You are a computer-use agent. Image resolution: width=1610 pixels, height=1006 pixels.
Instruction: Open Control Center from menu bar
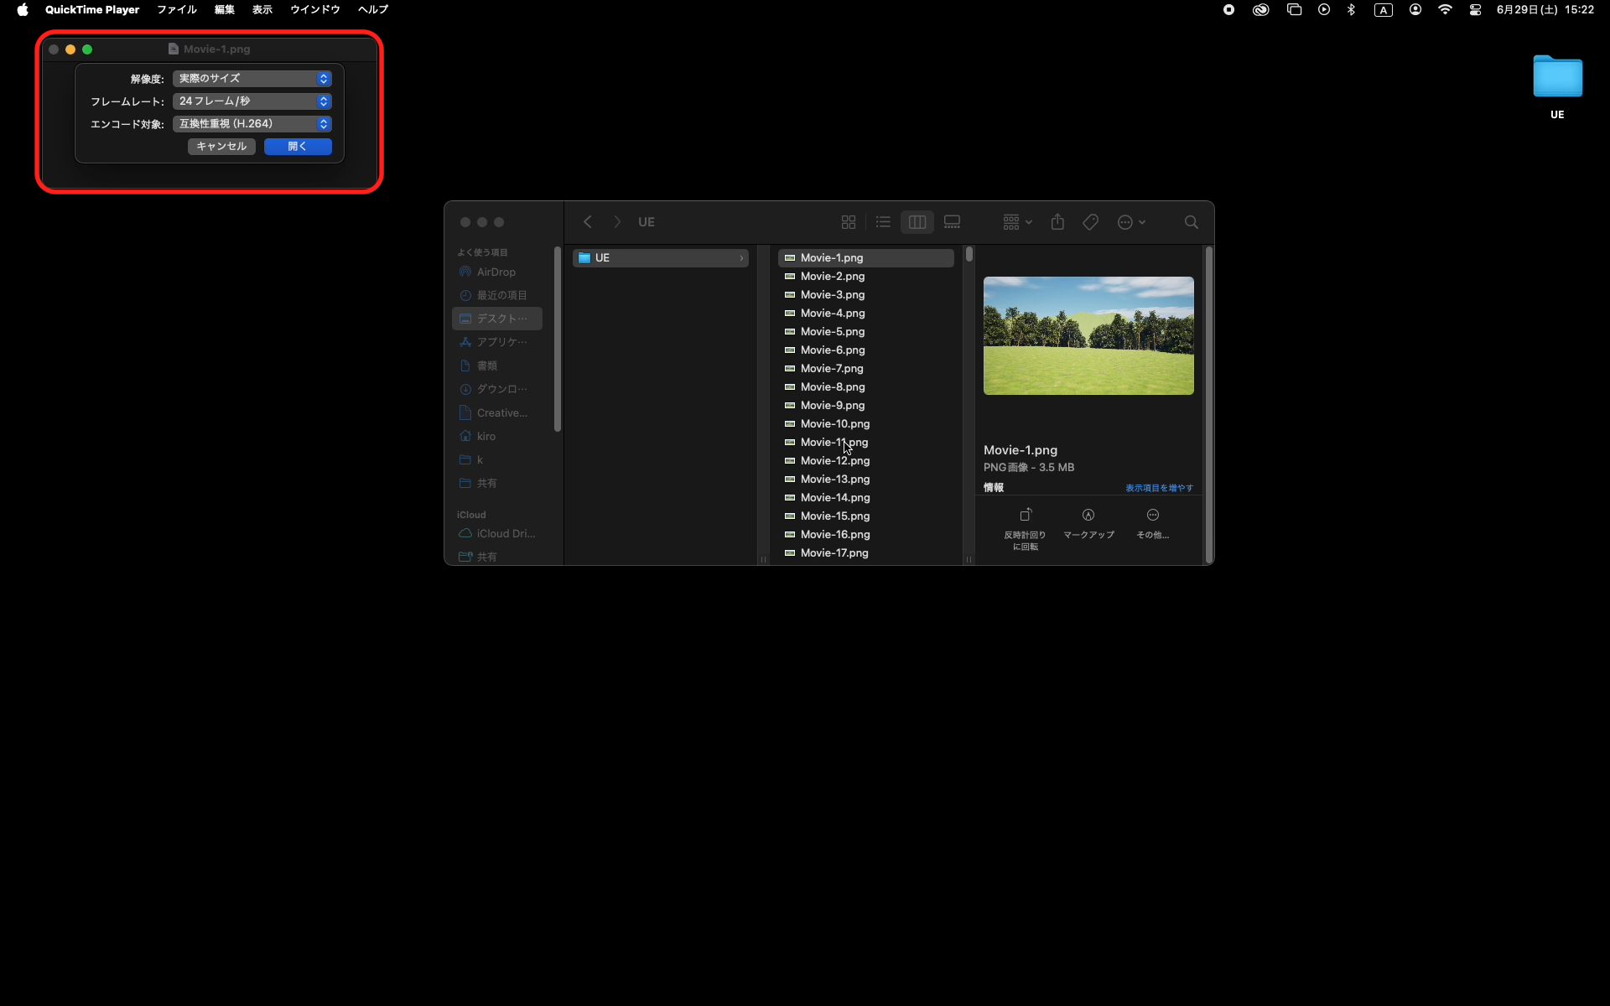[x=1475, y=10]
